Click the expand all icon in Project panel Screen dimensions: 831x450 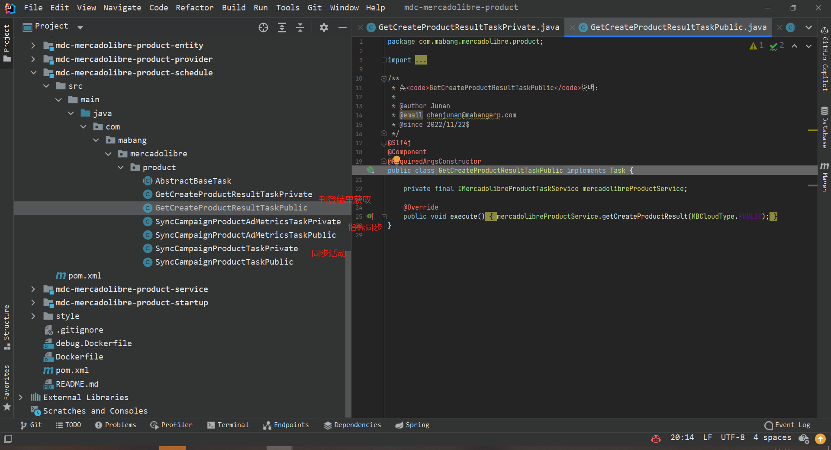pos(282,28)
